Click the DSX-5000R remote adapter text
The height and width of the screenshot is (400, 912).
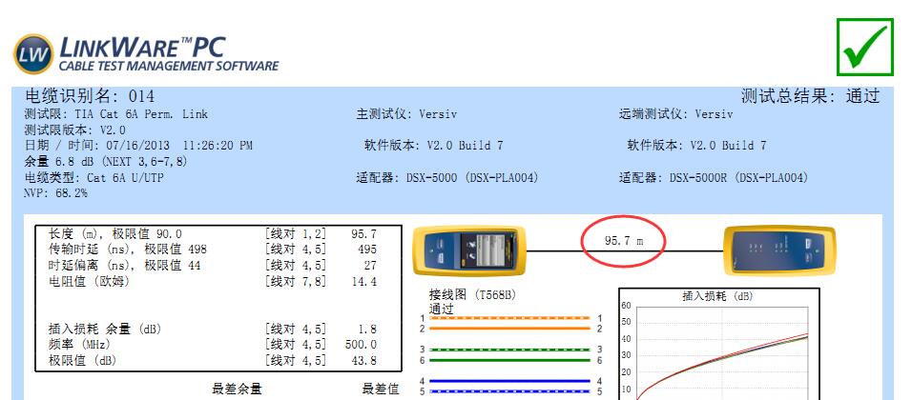[714, 177]
